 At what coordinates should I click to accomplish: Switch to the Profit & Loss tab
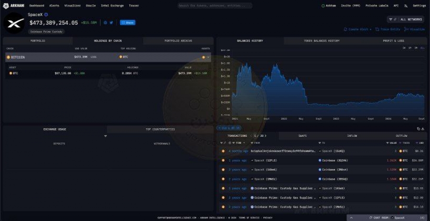point(394,41)
